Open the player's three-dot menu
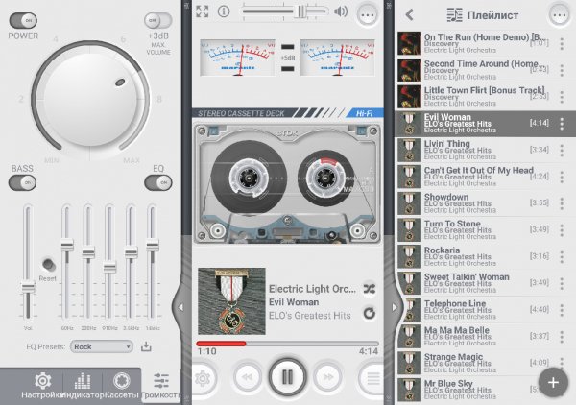The image size is (576, 405). pos(368,14)
